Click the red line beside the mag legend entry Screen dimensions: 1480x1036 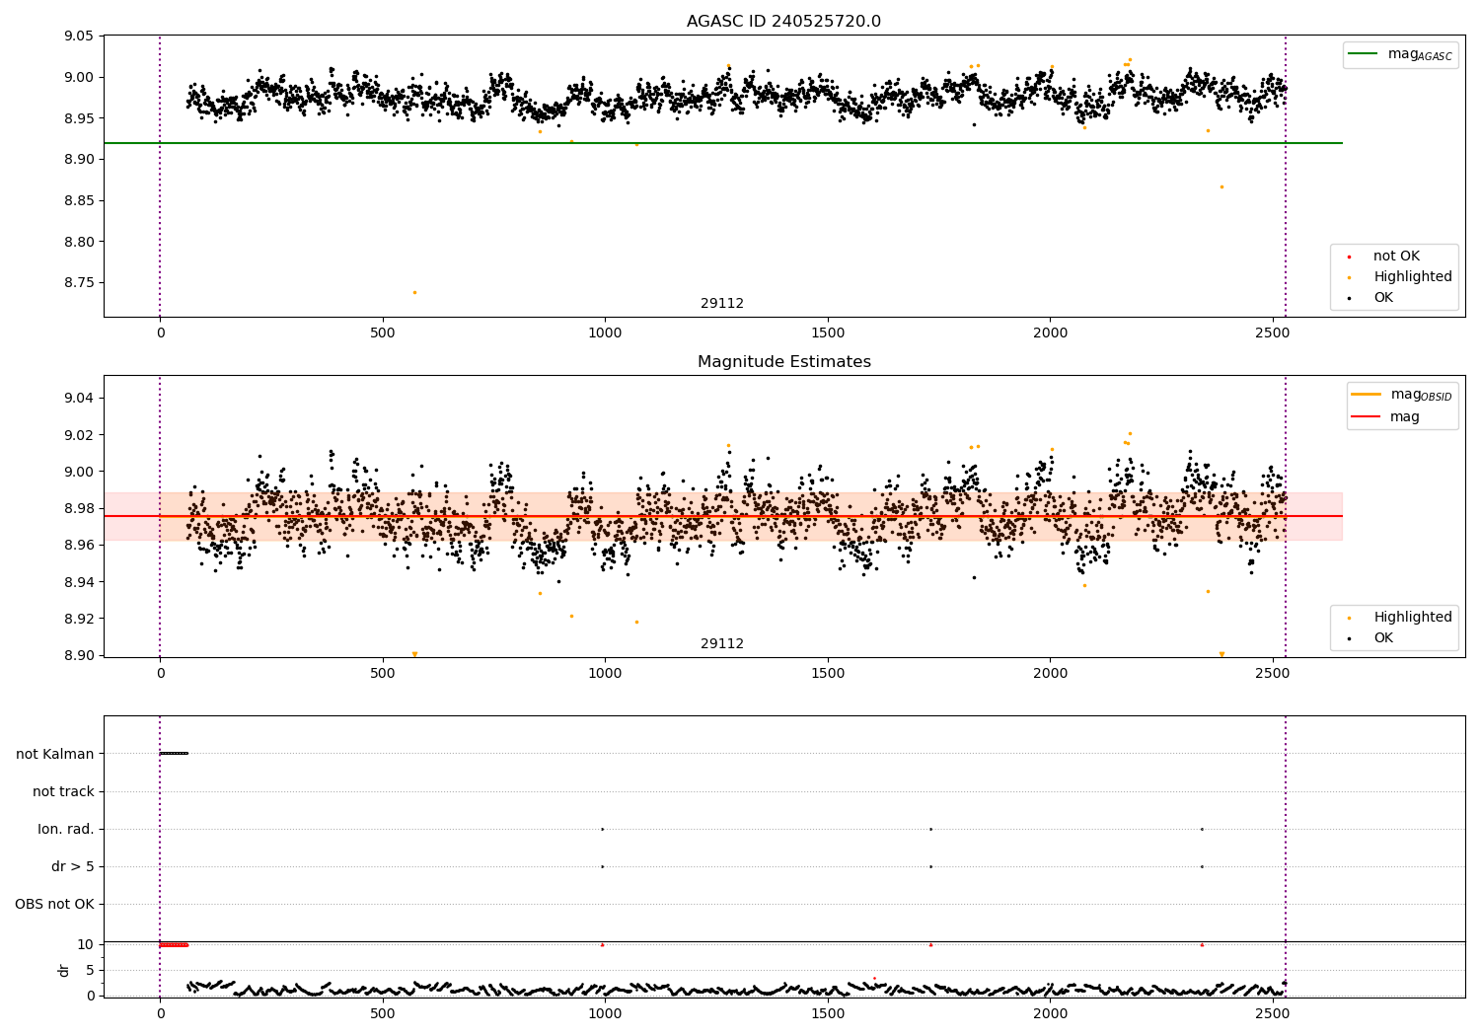click(1366, 417)
